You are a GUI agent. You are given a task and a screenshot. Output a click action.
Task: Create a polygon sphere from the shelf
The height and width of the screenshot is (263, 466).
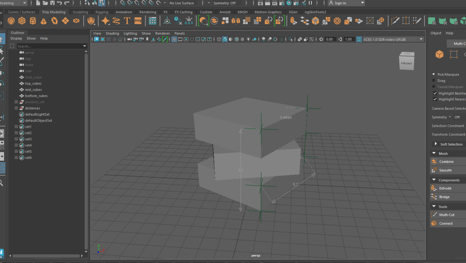[11, 21]
